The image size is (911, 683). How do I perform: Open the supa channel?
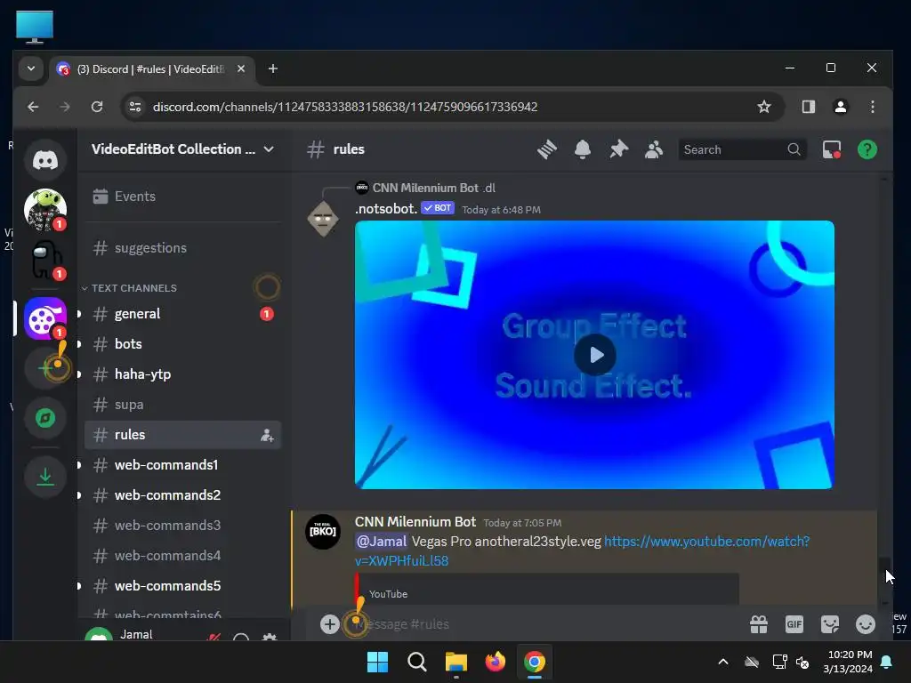click(183, 405)
